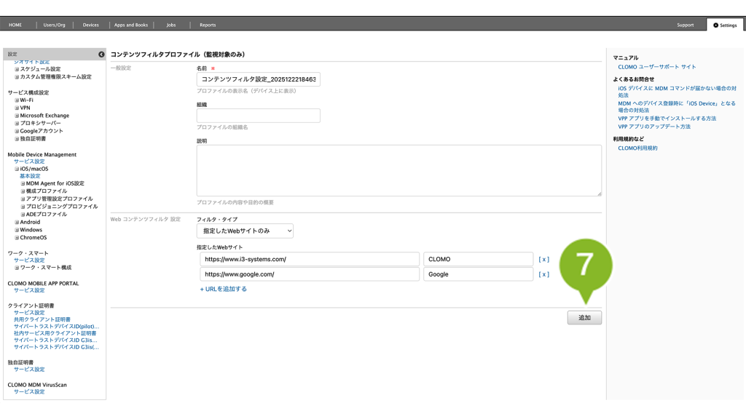Expand the Wi-Fi tree node icon

click(17, 100)
